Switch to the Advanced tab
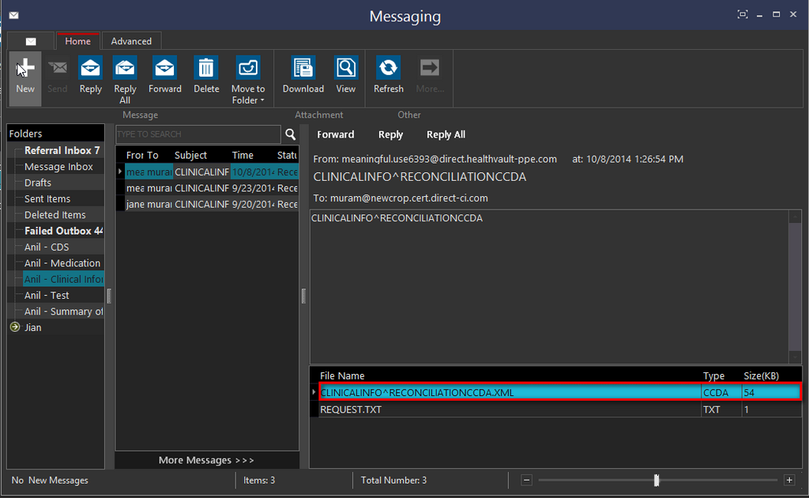Viewport: 809px width, 498px height. pos(131,40)
